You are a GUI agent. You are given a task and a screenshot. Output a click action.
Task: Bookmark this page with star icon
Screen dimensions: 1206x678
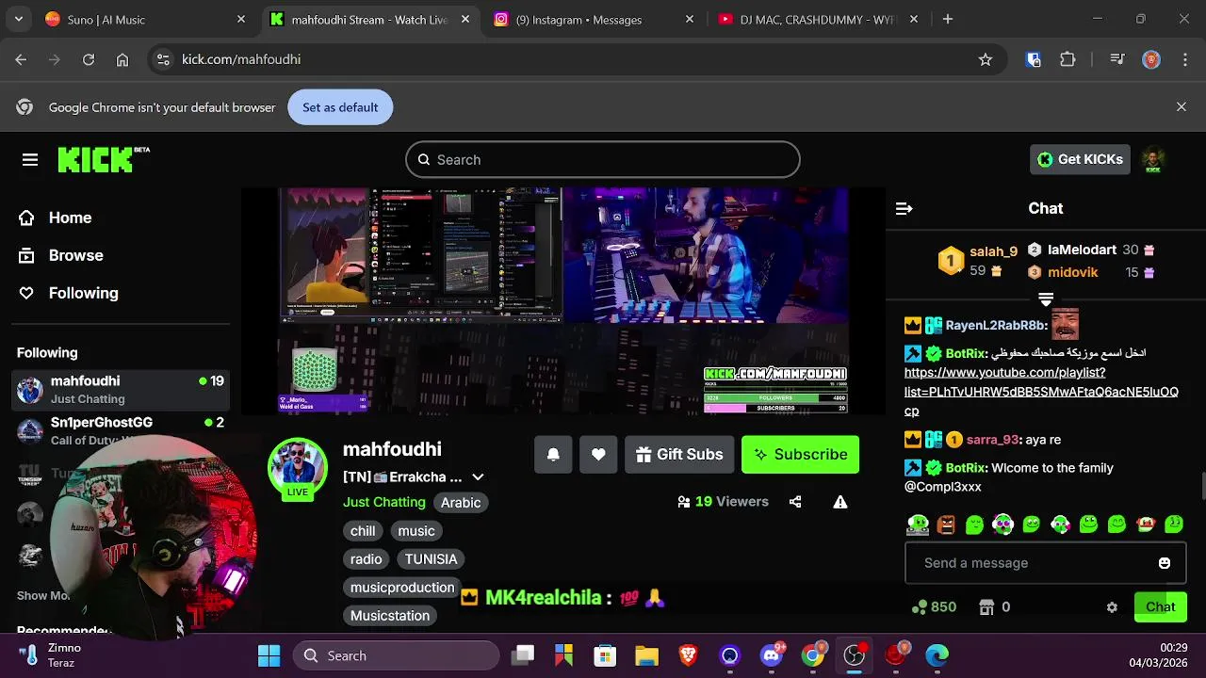tap(986, 59)
